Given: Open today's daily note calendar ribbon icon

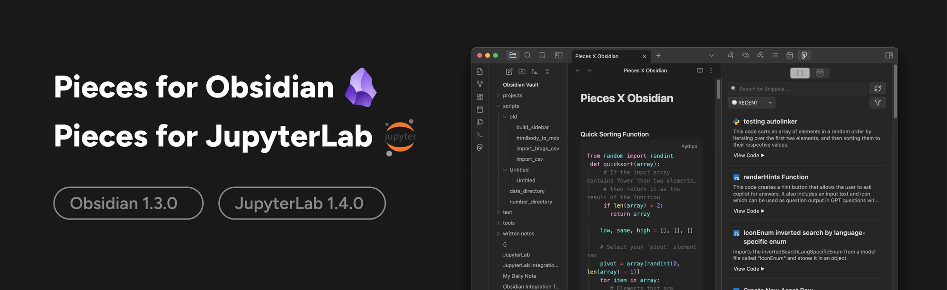Looking at the screenshot, I should pos(480,109).
